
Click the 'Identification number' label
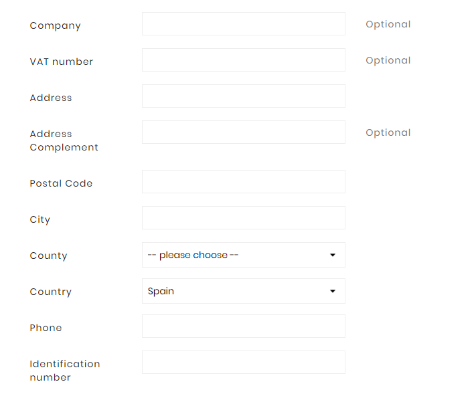pos(64,371)
